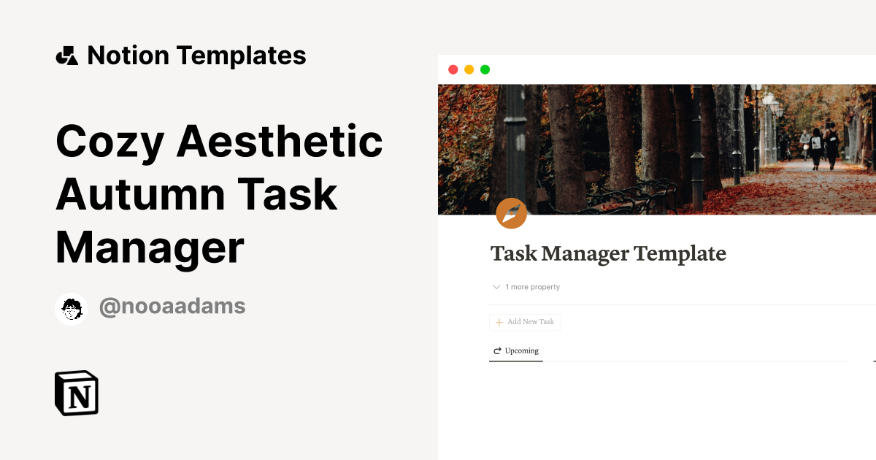
Task: Expand the 1 more property section
Action: coord(531,287)
